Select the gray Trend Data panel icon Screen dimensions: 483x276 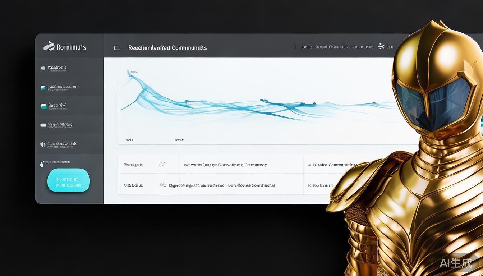(x=43, y=125)
